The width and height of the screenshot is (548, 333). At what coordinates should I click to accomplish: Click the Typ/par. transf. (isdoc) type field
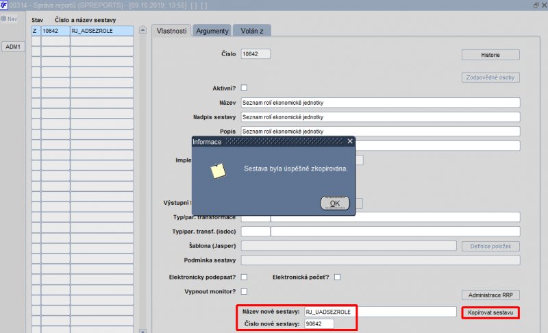256,232
